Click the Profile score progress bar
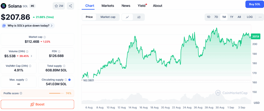The width and height of the screenshot is (264, 111). (x=56, y=93)
